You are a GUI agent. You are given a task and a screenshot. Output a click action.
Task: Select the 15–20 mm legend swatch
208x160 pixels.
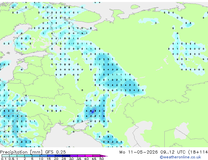(51, 156)
